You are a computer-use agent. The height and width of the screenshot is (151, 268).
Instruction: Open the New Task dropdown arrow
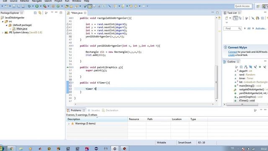point(230,18)
